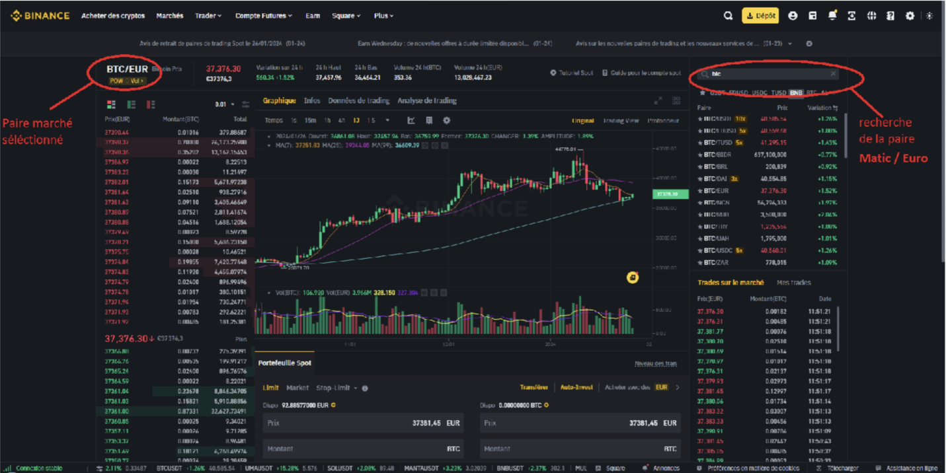
Task: Switch to the Infos tab
Action: (x=312, y=100)
